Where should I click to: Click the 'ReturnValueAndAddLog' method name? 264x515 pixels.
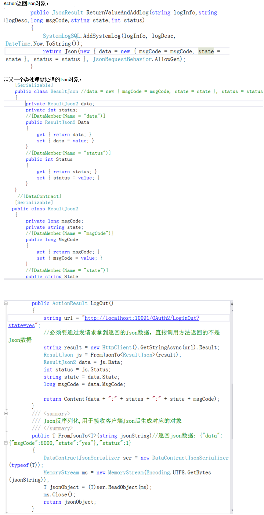click(117, 13)
